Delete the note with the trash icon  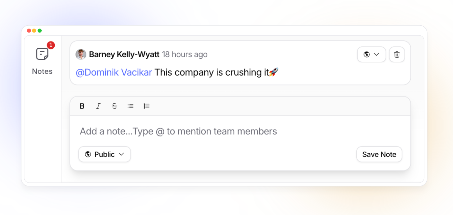point(397,55)
